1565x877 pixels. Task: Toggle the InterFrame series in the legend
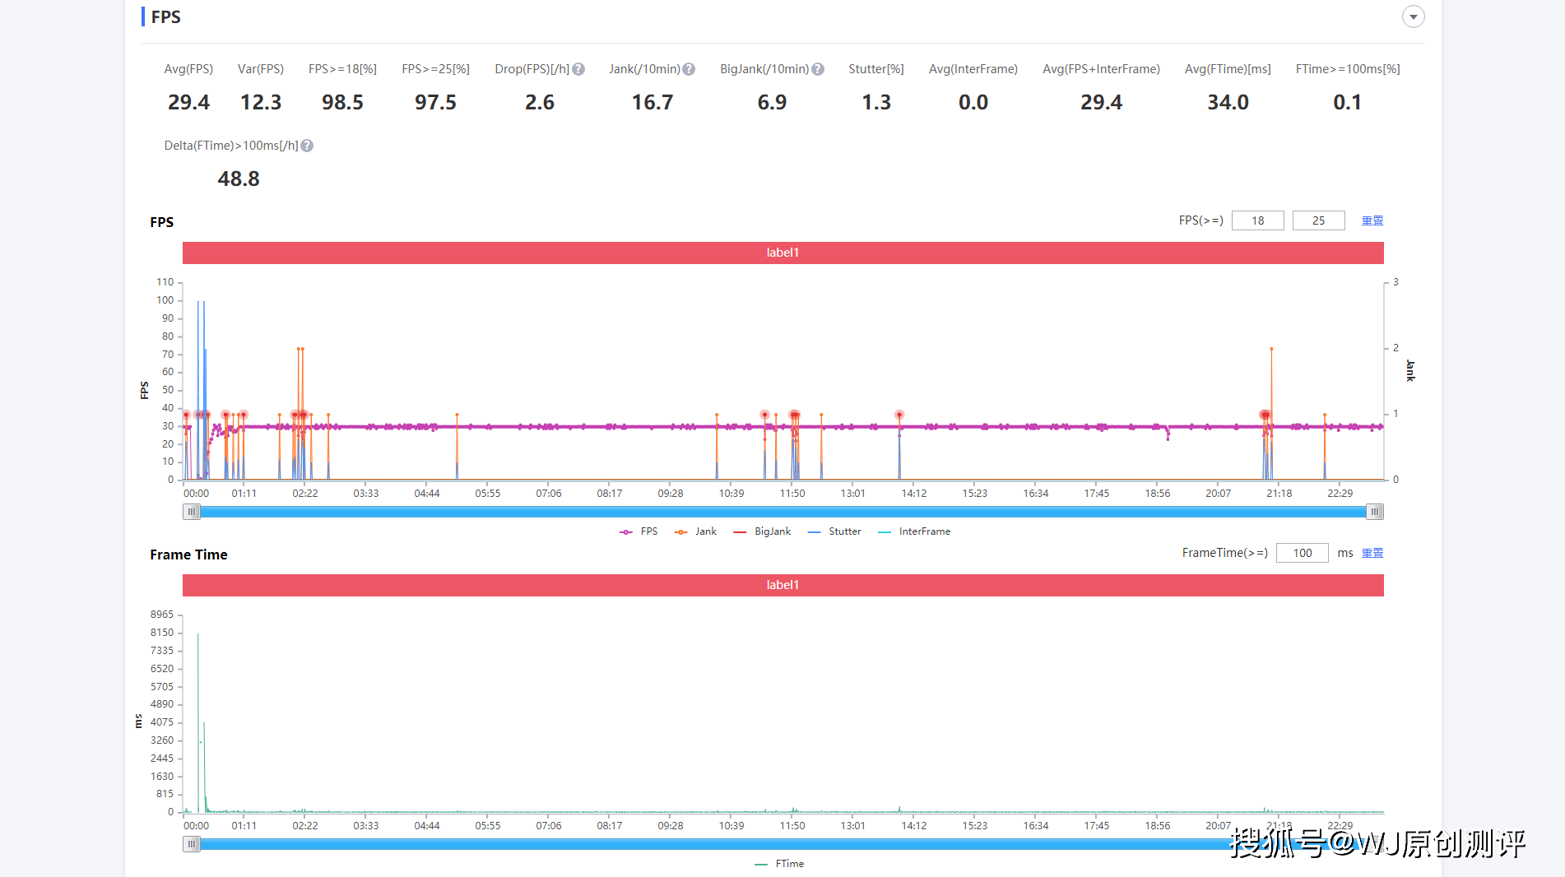(914, 531)
